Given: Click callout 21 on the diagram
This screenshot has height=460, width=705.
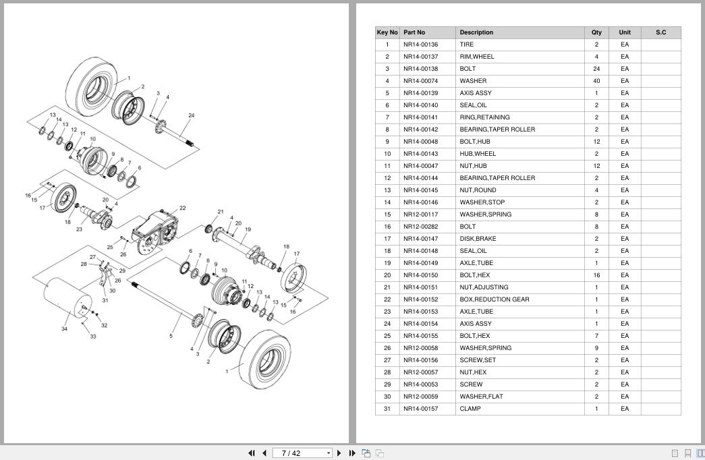Looking at the screenshot, I should pos(221,211).
